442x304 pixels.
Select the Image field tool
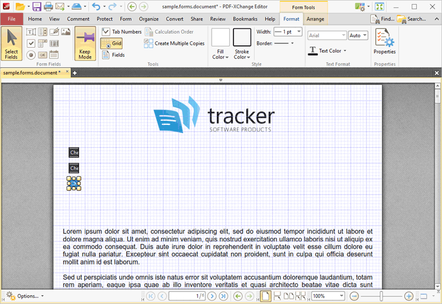pyautogui.click(x=65, y=32)
